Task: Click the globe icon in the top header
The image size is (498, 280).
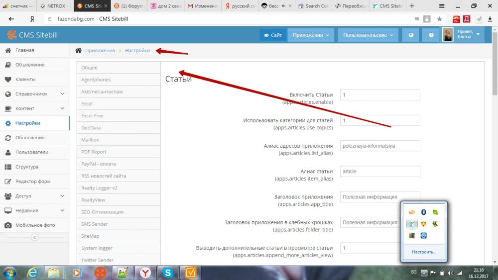Action: (x=411, y=35)
